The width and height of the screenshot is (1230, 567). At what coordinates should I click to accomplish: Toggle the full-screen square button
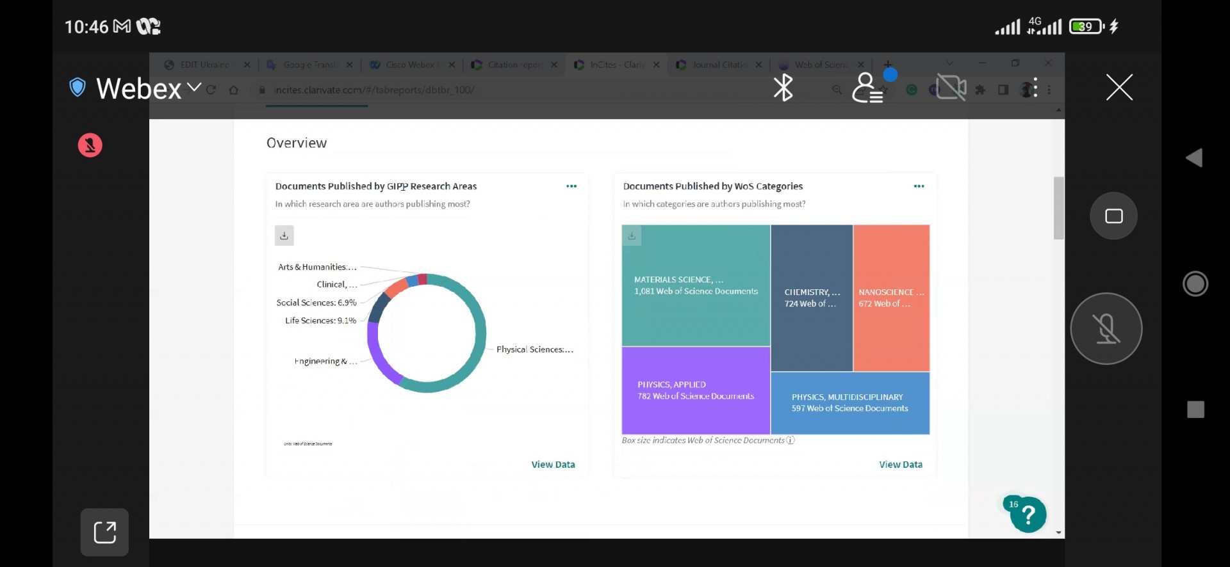[x=1113, y=216]
